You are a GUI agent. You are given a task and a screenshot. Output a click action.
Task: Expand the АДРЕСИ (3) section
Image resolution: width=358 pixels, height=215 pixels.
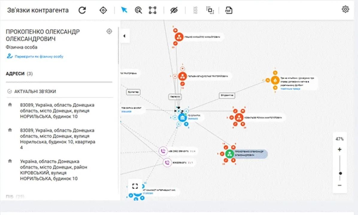19,74
